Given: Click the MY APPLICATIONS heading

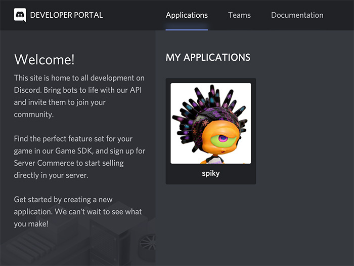Looking at the screenshot, I should click(x=208, y=57).
